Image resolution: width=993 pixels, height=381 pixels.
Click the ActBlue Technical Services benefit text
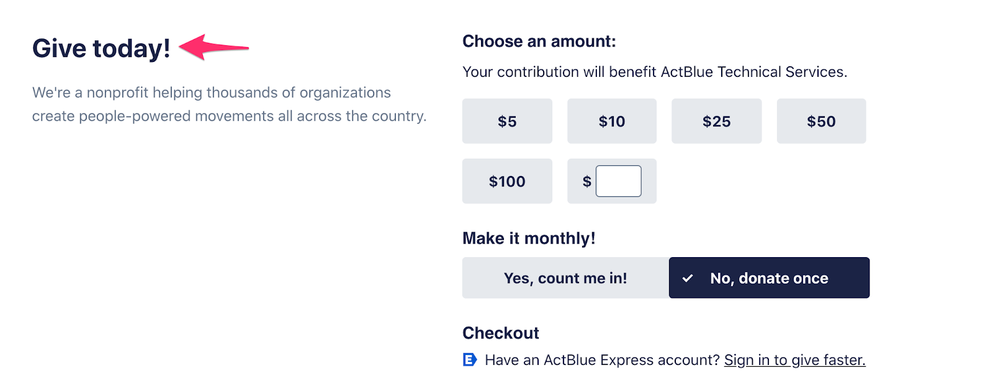click(x=654, y=72)
